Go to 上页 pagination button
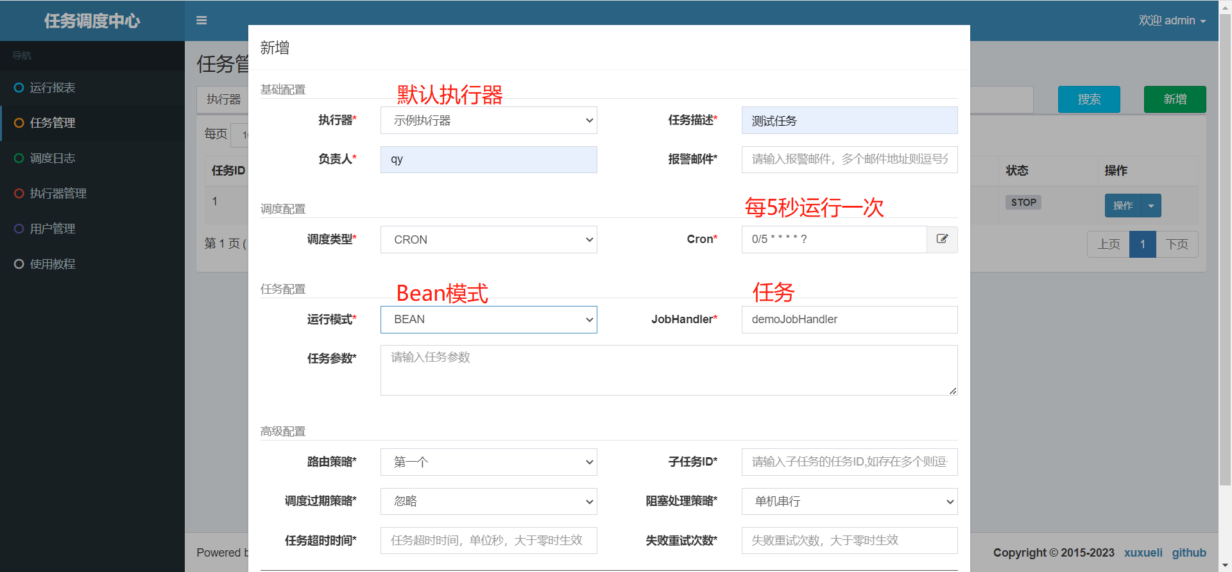 (x=1108, y=244)
